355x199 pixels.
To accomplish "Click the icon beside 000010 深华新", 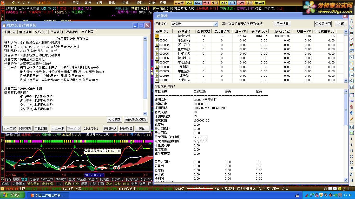I will point(157,76).
